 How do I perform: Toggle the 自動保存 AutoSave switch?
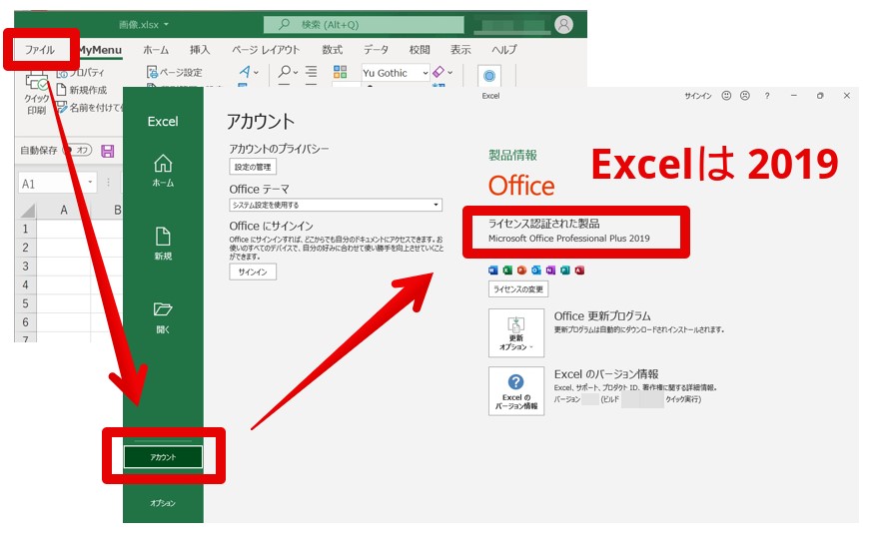[77, 150]
